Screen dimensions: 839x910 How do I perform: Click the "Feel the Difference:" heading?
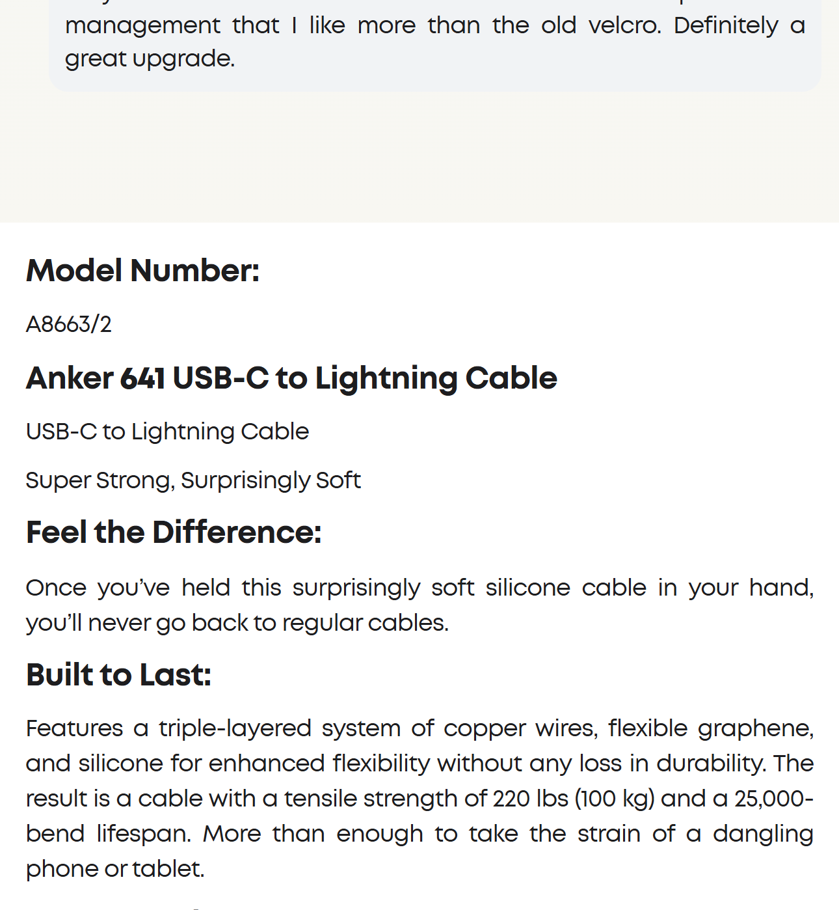pyautogui.click(x=174, y=532)
